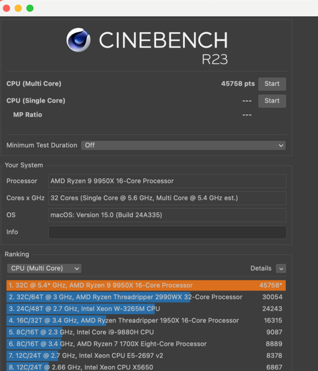Click the Processor name field
318x371 pixels.
[x=167, y=181]
